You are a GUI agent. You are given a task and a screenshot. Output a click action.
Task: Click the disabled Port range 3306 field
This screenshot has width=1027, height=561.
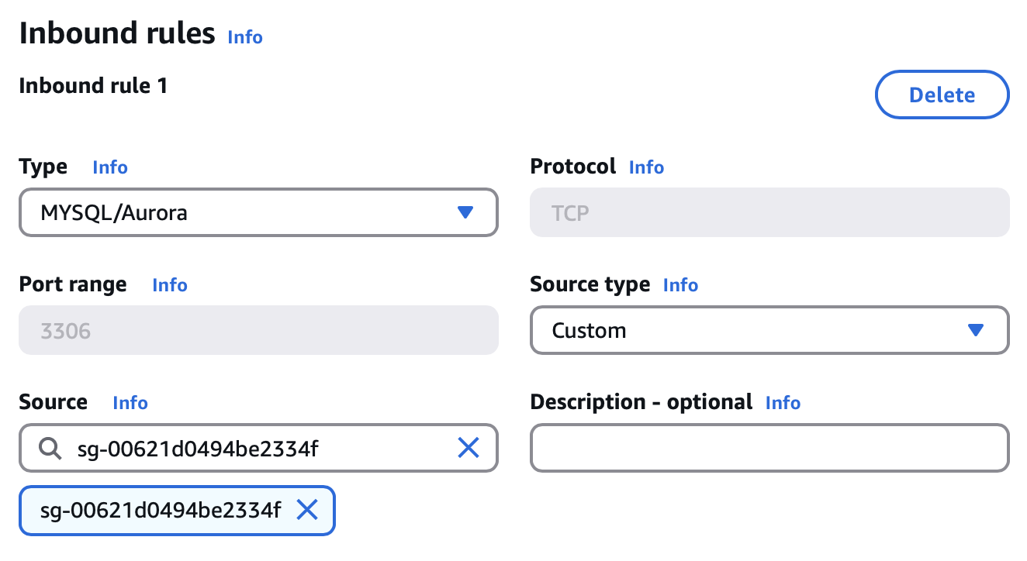(x=258, y=331)
